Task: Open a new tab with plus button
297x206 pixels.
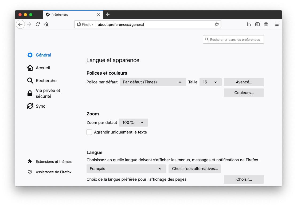Action: point(108,15)
